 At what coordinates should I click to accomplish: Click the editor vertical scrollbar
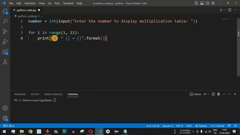pos(238,48)
